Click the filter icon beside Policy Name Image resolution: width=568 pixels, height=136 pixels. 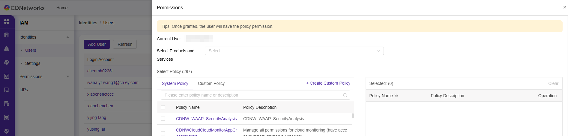[396, 96]
